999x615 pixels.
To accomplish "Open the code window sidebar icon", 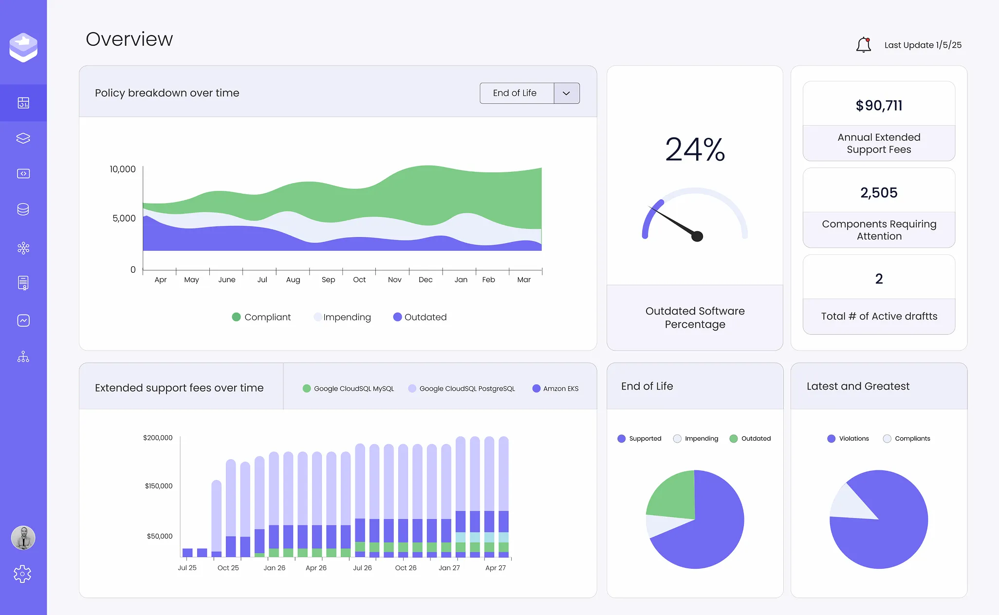I will tap(23, 174).
